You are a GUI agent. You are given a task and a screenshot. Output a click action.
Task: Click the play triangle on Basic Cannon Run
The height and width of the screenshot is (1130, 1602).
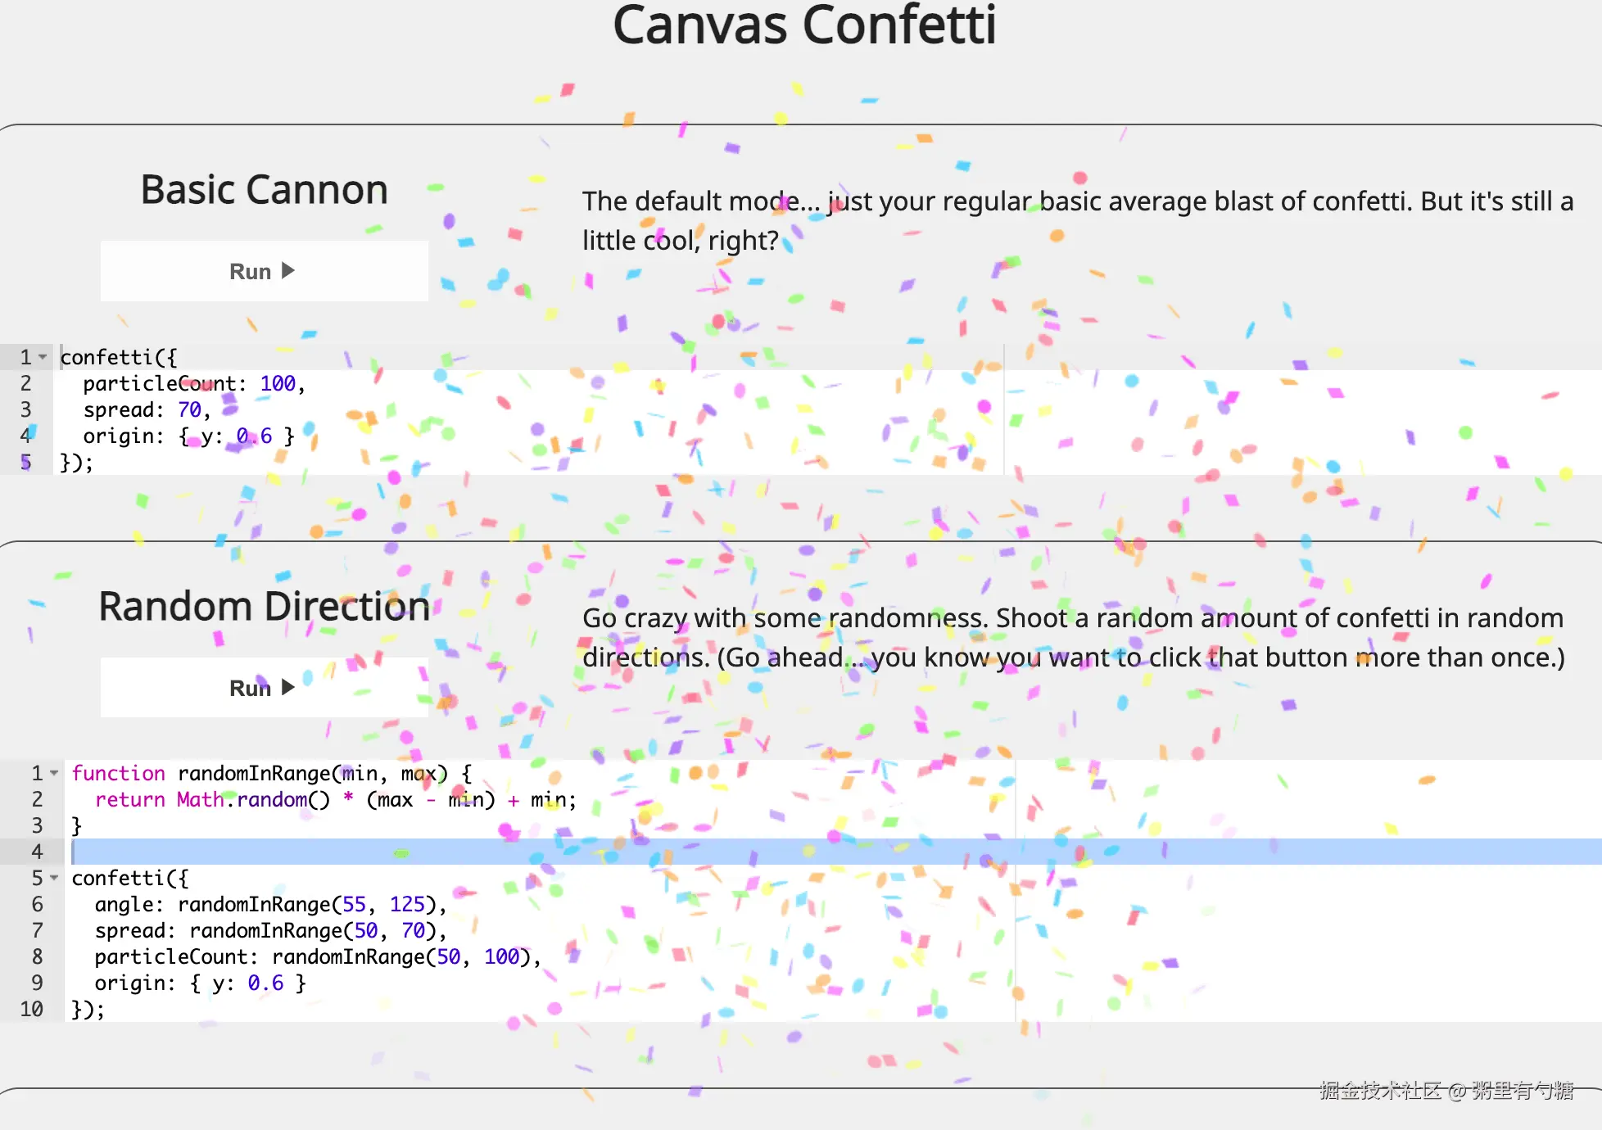pos(287,271)
